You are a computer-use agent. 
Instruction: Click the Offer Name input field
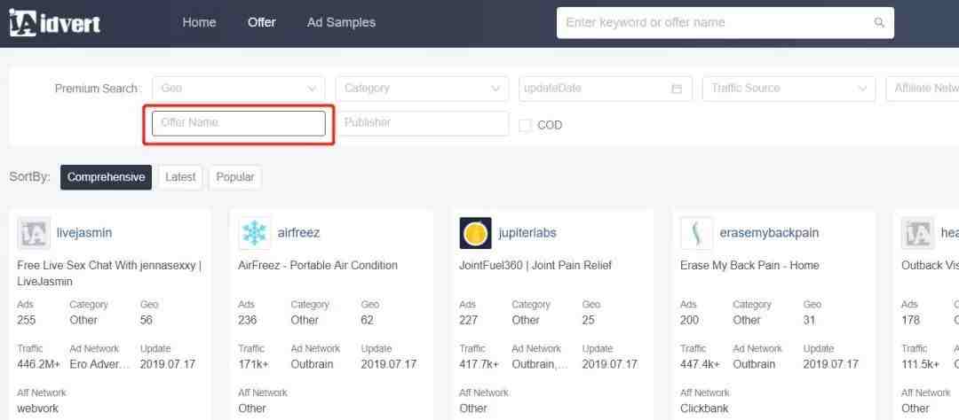[239, 123]
